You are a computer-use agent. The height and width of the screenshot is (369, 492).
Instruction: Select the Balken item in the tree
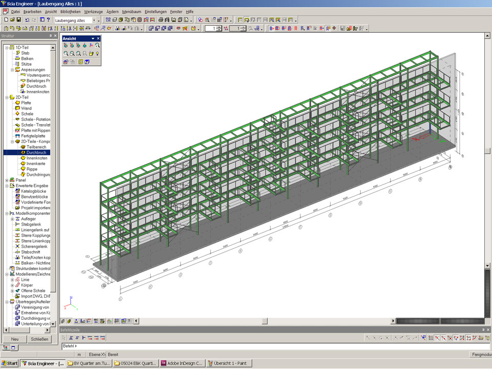coord(27,58)
